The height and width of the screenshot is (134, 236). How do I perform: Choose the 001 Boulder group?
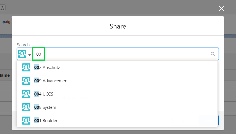click(117, 120)
